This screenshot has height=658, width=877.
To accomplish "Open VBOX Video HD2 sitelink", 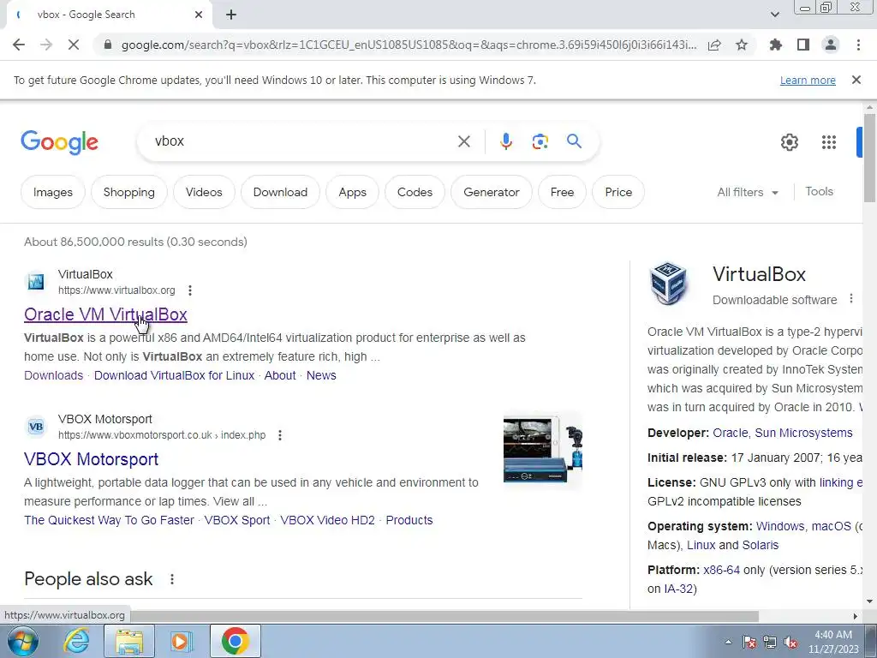I will click(328, 520).
